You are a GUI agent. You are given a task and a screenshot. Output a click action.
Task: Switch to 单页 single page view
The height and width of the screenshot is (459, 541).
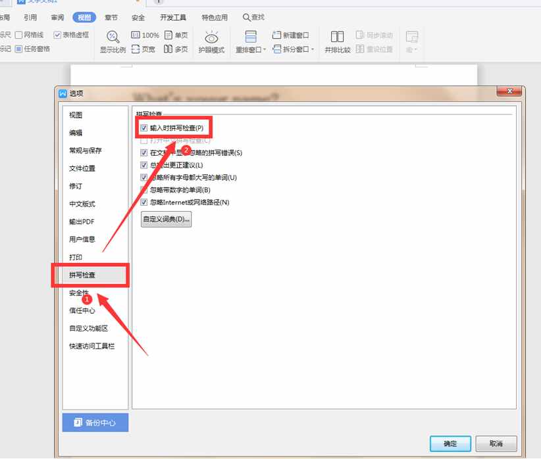(x=168, y=34)
